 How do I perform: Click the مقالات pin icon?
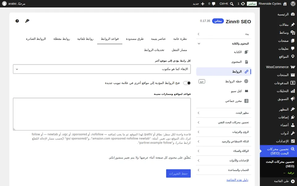(x=293, y=24)
